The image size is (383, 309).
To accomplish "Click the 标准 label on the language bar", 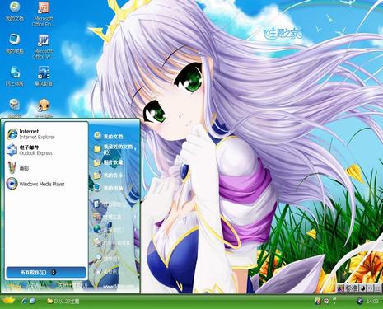I will tap(351, 288).
